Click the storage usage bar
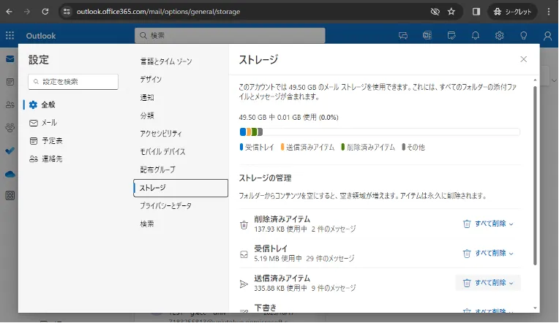The width and height of the screenshot is (559, 323). coord(379,132)
